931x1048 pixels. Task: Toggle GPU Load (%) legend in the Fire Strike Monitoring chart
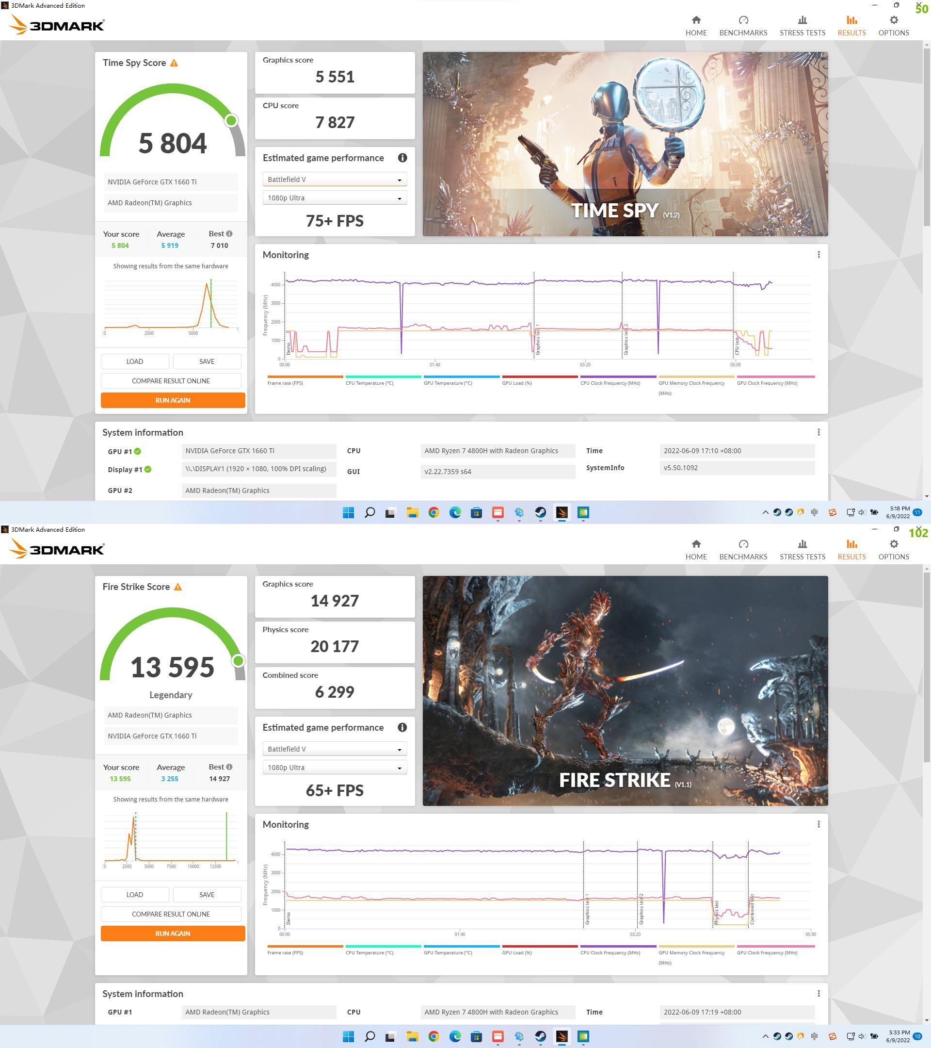tap(540, 950)
